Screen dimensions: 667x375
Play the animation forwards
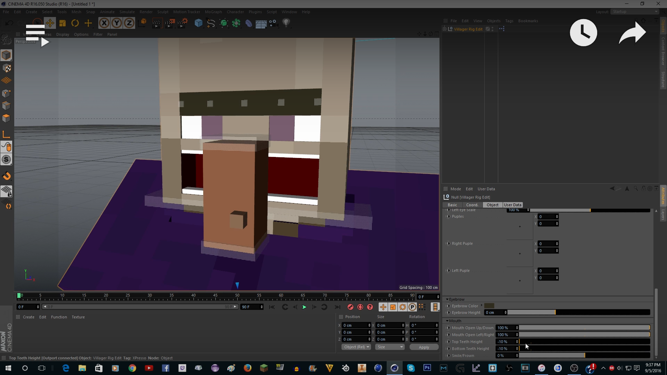(x=304, y=307)
